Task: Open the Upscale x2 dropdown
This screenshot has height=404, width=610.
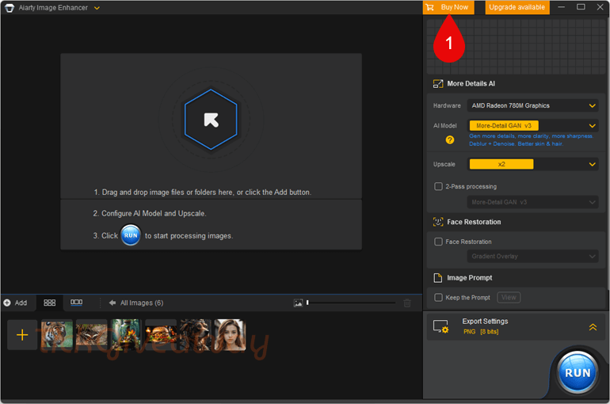Action: 532,164
